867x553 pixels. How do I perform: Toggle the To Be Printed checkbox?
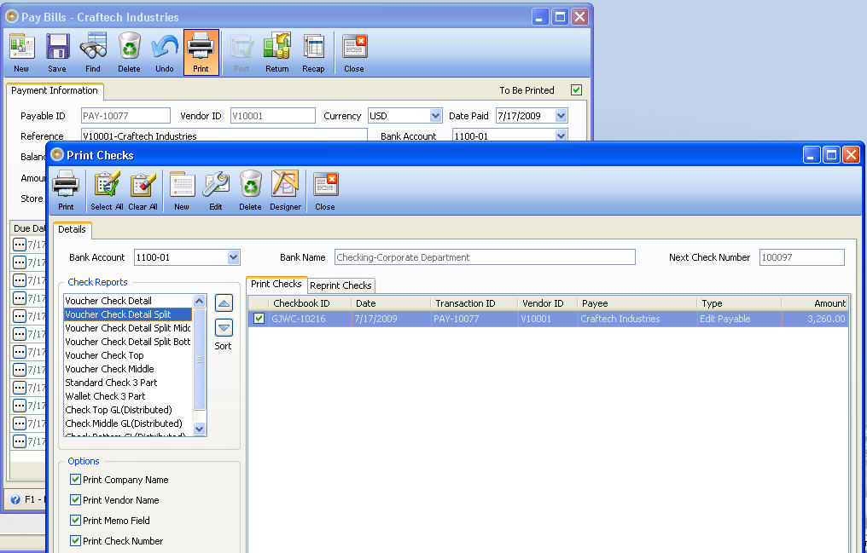click(577, 90)
